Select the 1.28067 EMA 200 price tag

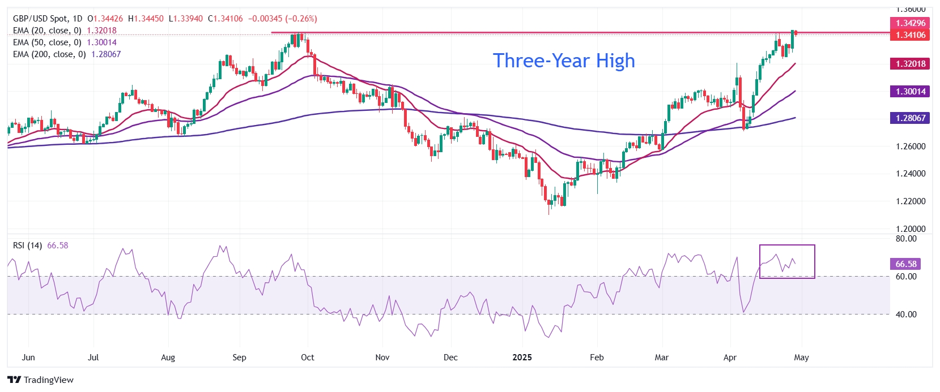pyautogui.click(x=911, y=118)
